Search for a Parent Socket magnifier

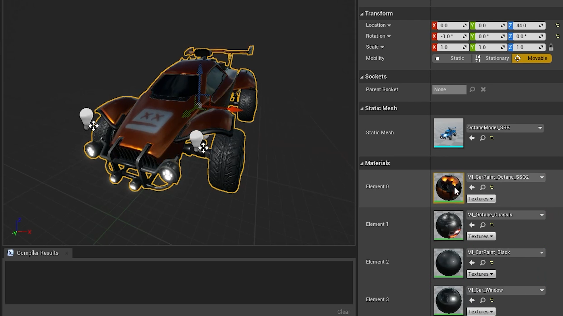pyautogui.click(x=472, y=90)
